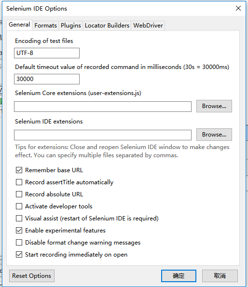Click the 'Selenium IDE extensions' label

click(x=49, y=122)
